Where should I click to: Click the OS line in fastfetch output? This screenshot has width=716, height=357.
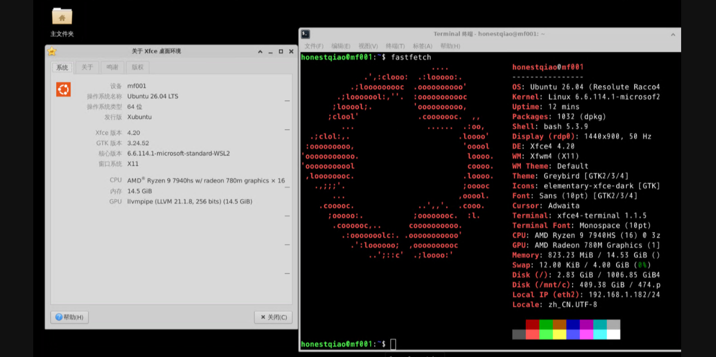(x=586, y=87)
